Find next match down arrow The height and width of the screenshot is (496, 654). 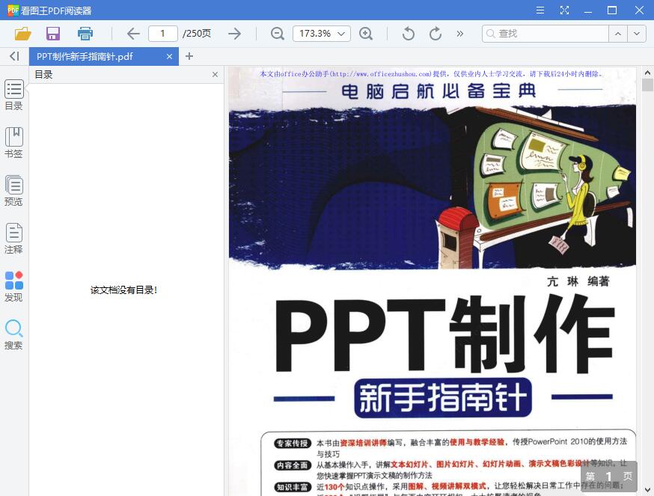pyautogui.click(x=637, y=34)
